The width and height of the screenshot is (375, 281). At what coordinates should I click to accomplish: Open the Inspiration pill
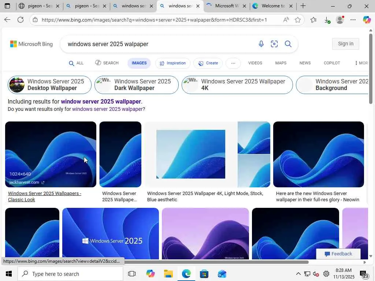coord(173,63)
